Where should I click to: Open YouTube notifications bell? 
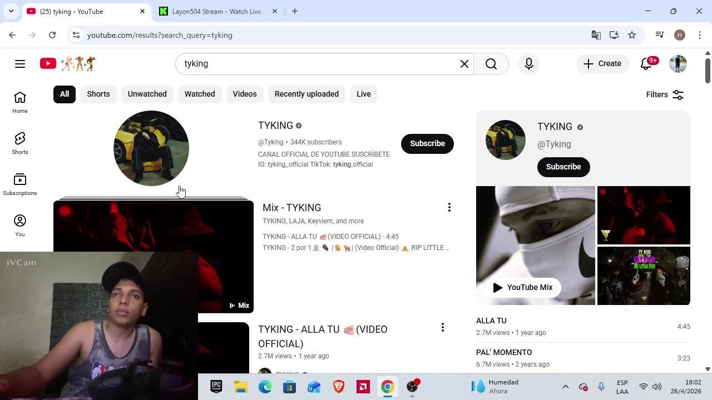[x=646, y=64]
